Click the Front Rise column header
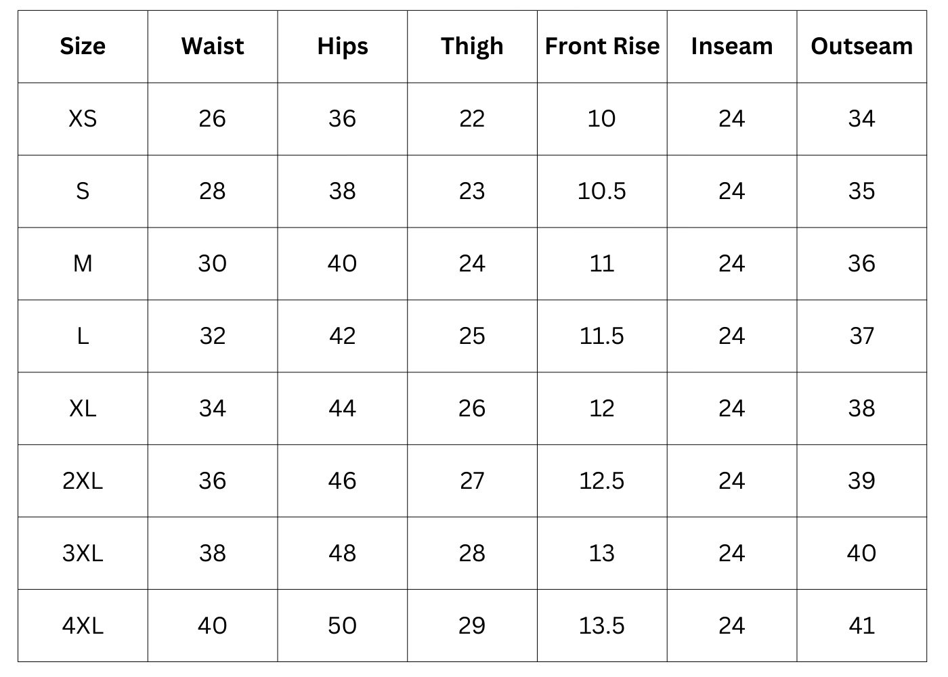Viewport: 948px width, 677px height. click(602, 46)
